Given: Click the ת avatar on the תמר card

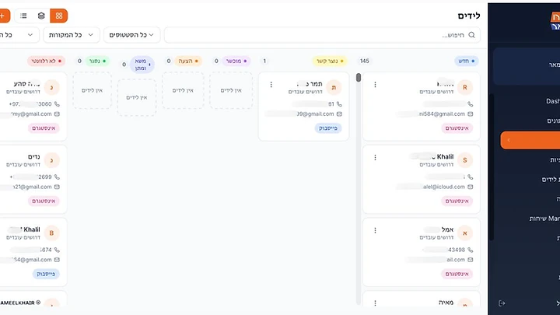Looking at the screenshot, I should (334, 87).
